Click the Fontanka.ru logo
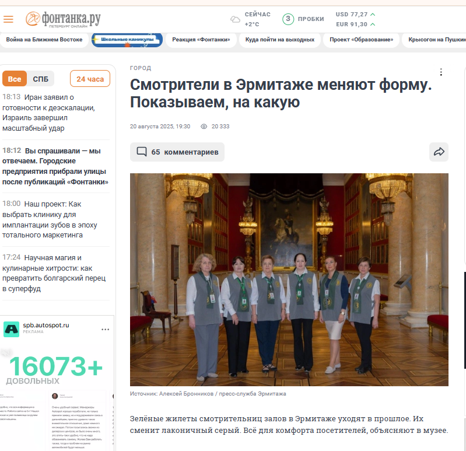This screenshot has width=466, height=451. [63, 20]
